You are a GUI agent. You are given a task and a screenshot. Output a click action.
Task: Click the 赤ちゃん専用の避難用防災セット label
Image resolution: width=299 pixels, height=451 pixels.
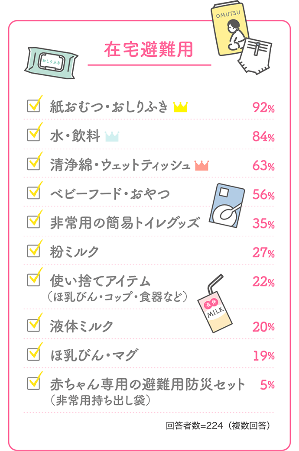click(148, 384)
